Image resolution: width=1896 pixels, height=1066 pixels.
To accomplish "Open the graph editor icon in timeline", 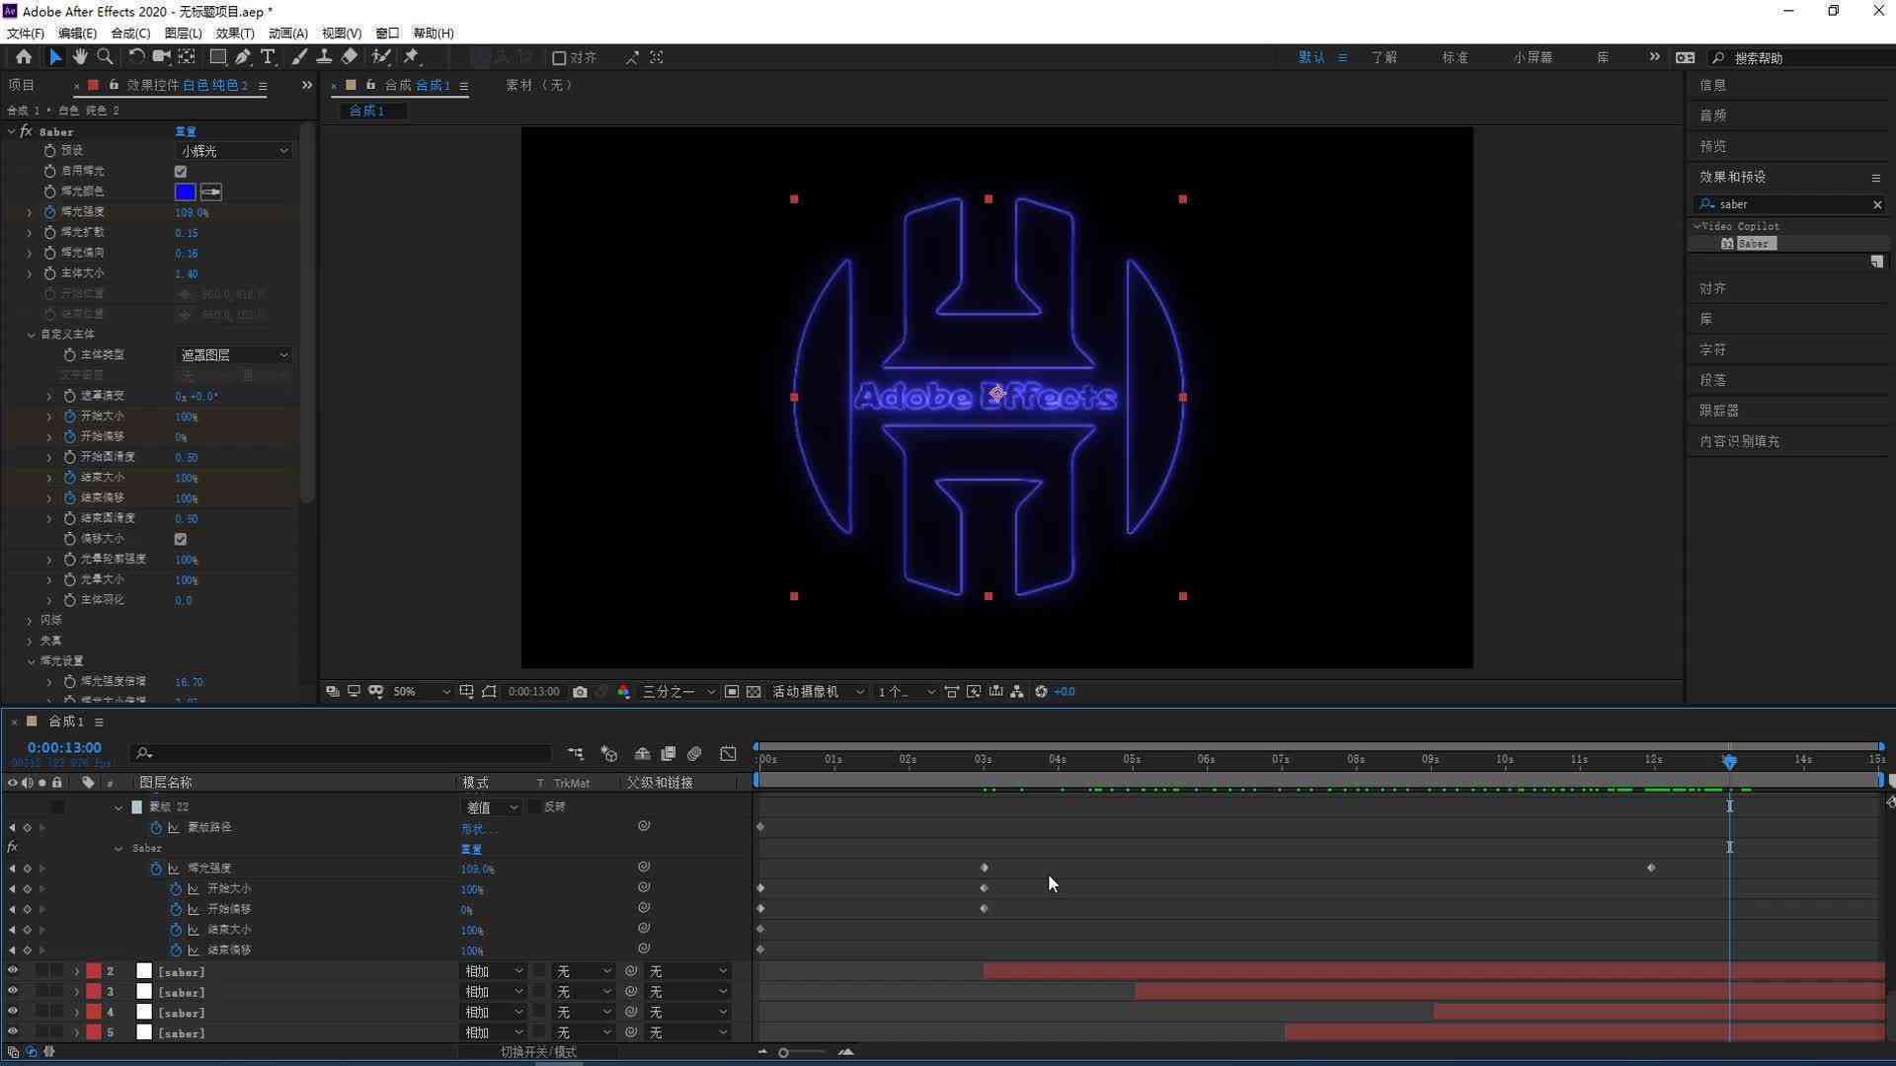I will pos(728,754).
